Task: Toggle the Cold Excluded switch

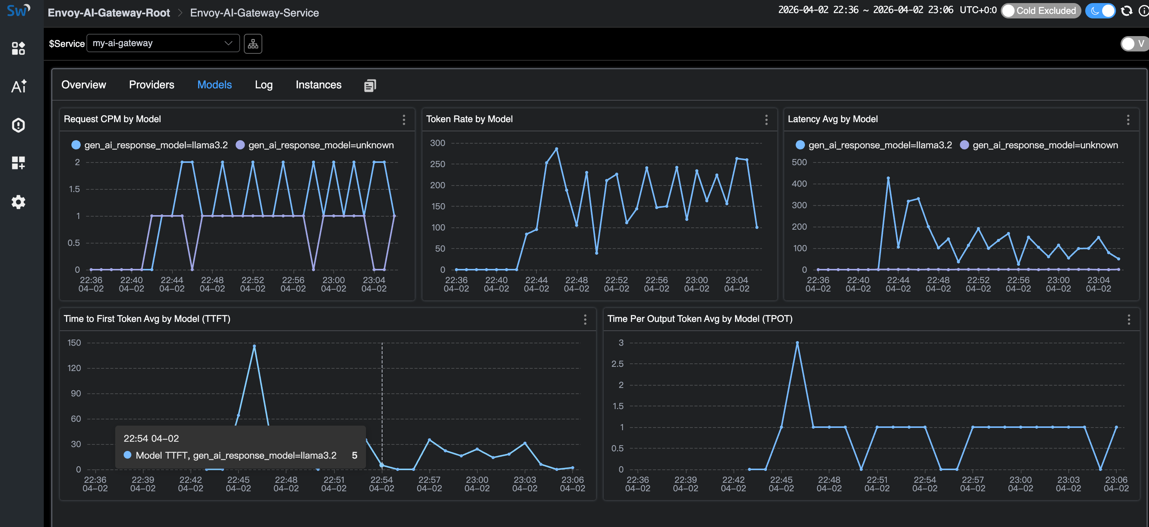Action: [x=1040, y=11]
